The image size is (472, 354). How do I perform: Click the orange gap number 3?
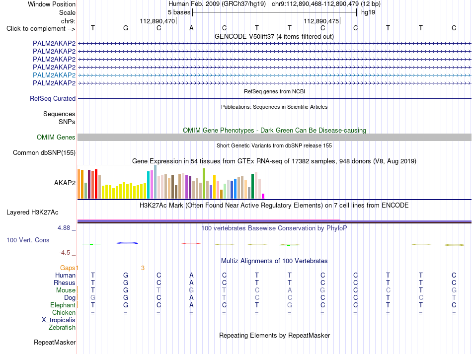pos(143,268)
